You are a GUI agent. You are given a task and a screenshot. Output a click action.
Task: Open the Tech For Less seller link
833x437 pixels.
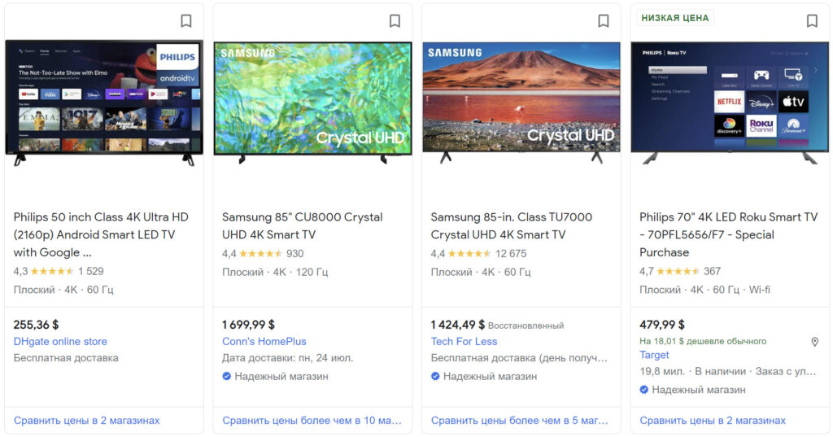pyautogui.click(x=464, y=342)
